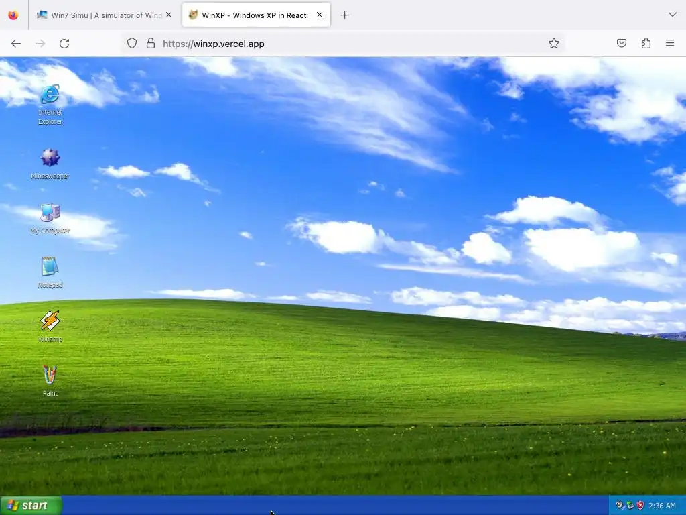Select the Notepad desktop icon

(x=50, y=272)
